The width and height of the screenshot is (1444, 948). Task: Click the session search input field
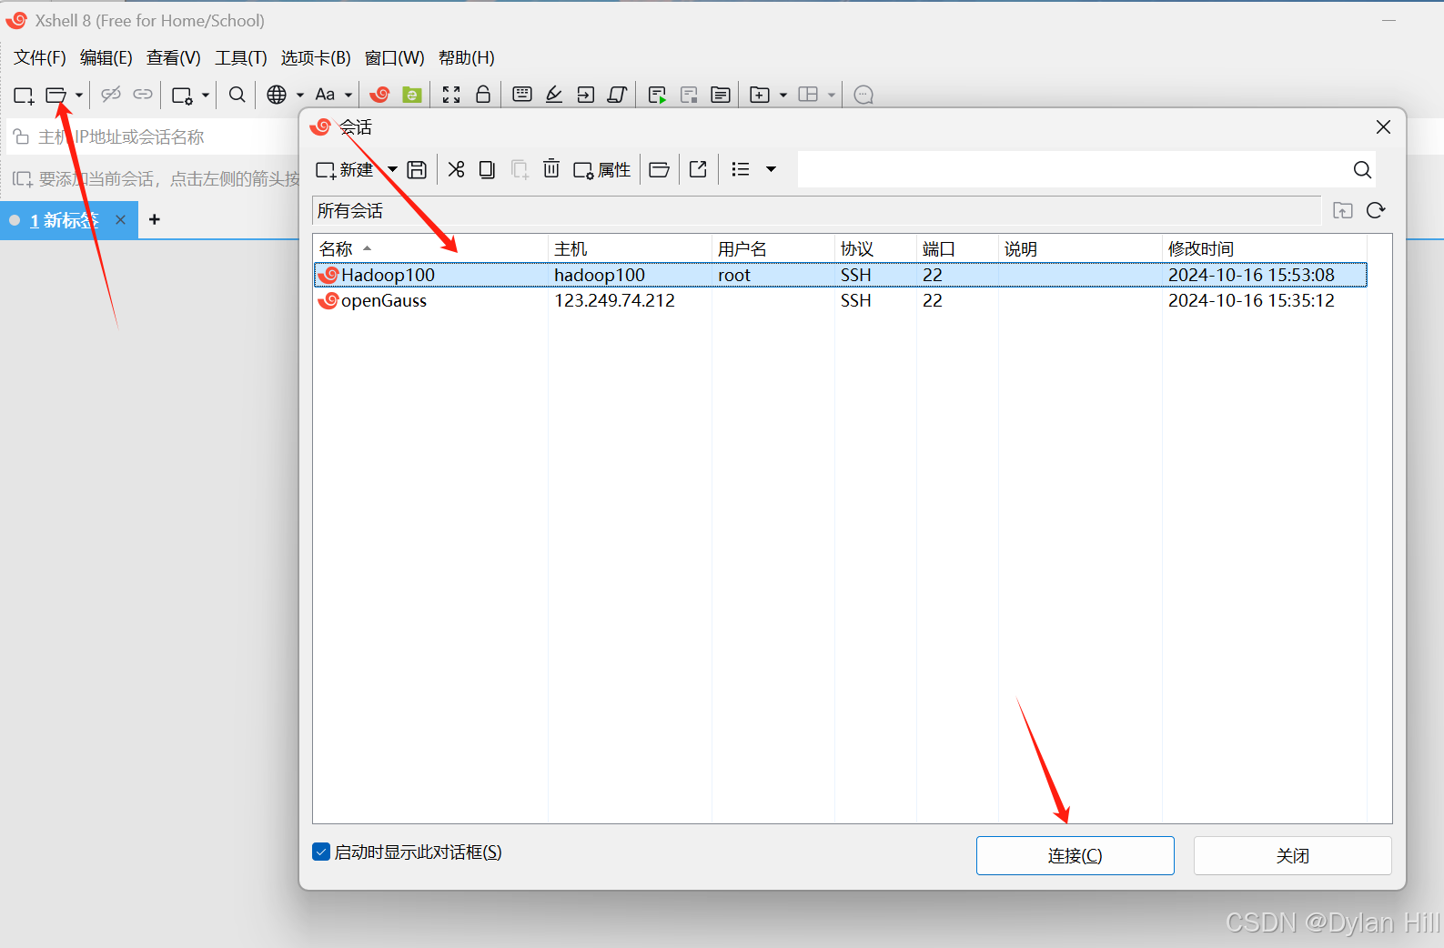click(1074, 170)
